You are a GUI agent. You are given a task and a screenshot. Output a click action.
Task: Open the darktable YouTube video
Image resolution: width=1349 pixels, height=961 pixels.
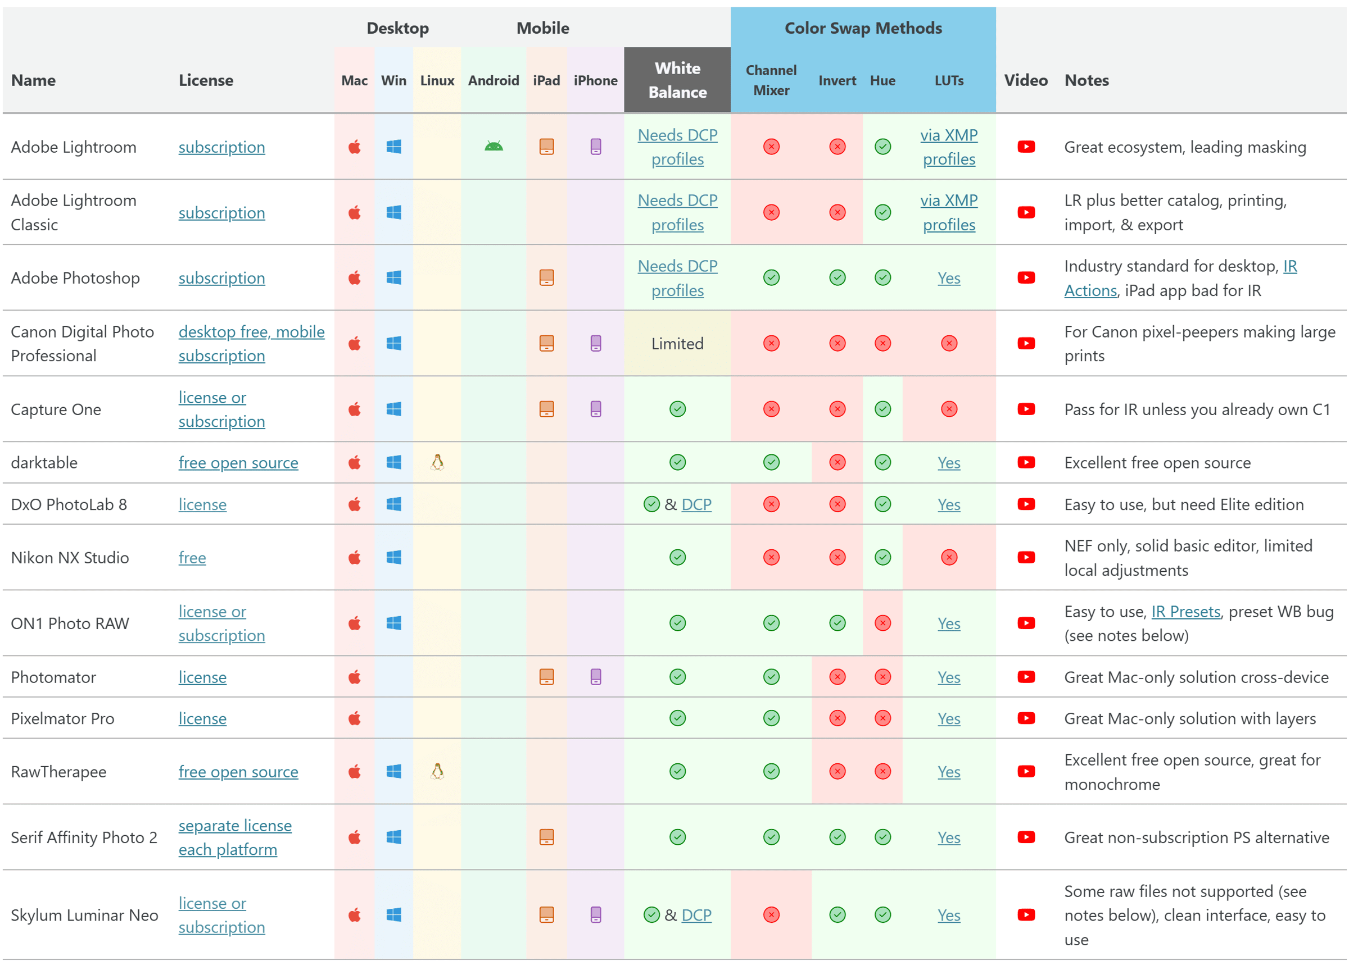click(1026, 462)
